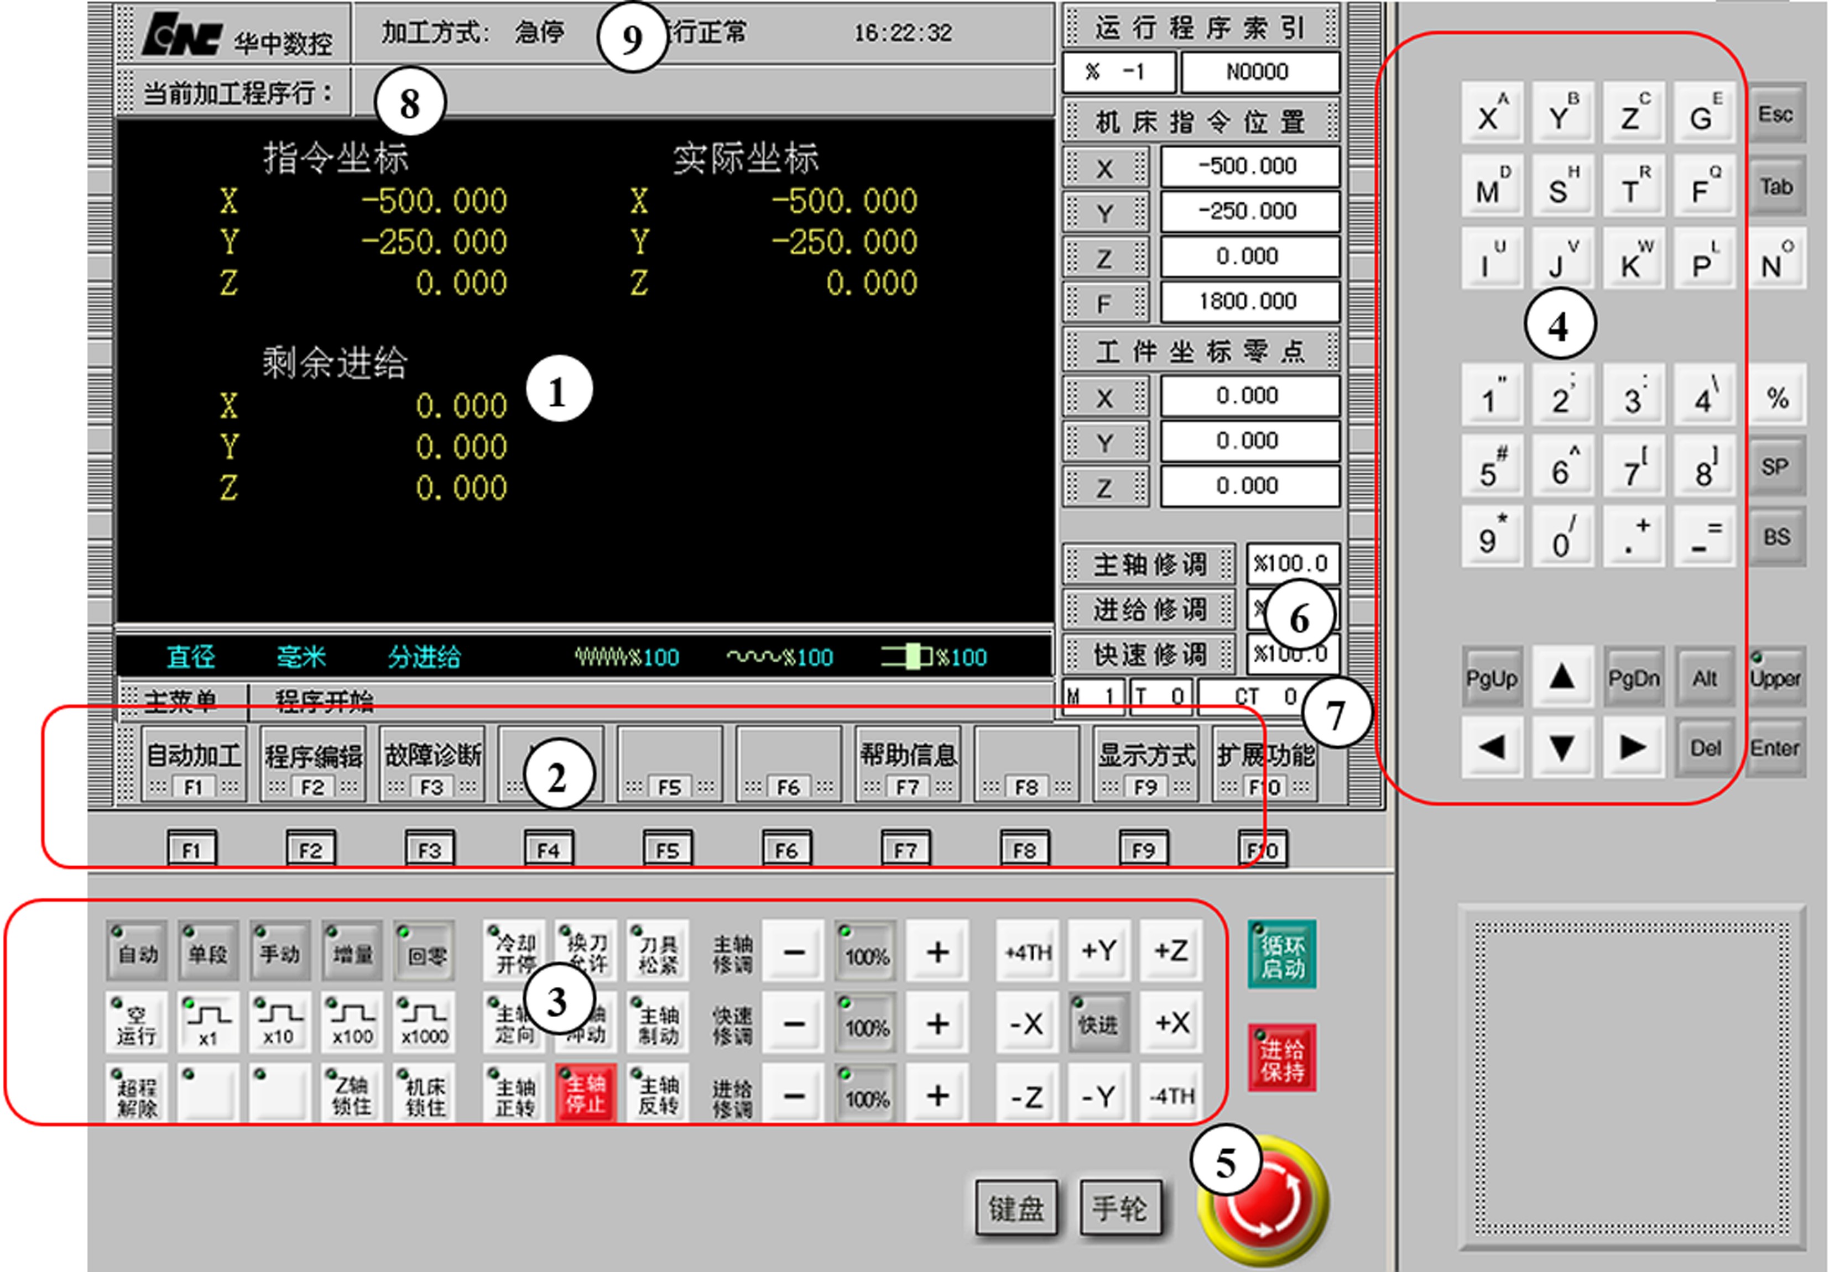
Task: Click the Del key
Action: pos(1706,747)
